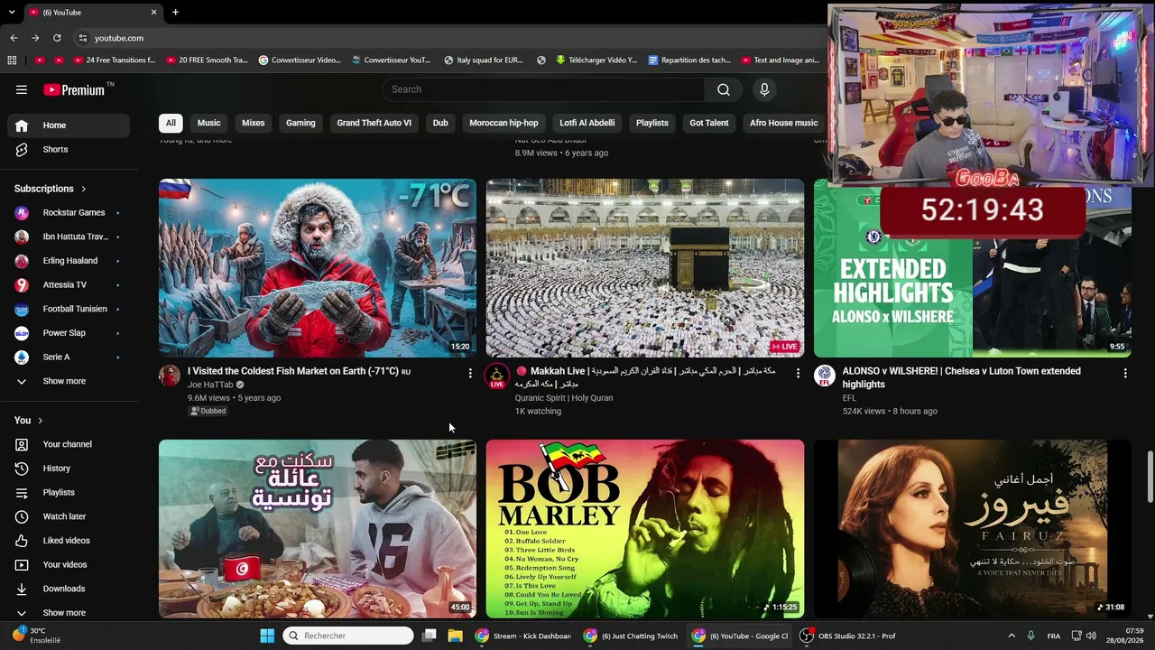Open more options for Chelsea v Luton video
The image size is (1155, 650).
coord(1125,373)
